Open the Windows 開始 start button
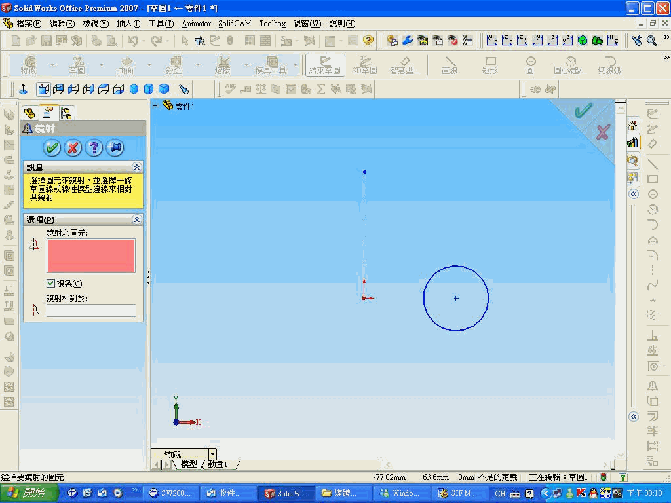The height and width of the screenshot is (503, 671). click(x=29, y=493)
